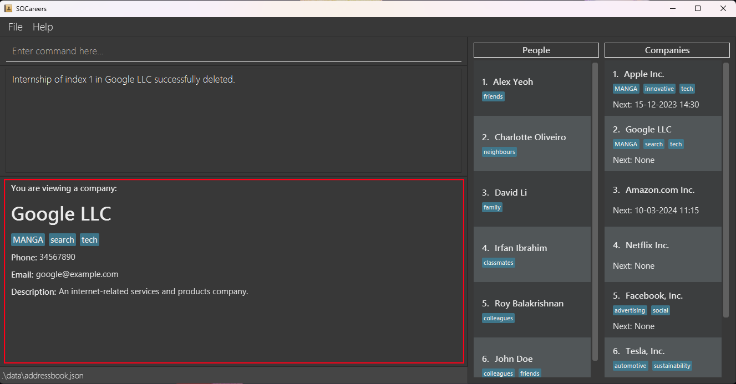736x384 pixels.
Task: Select the Companies panel header
Action: click(x=667, y=50)
